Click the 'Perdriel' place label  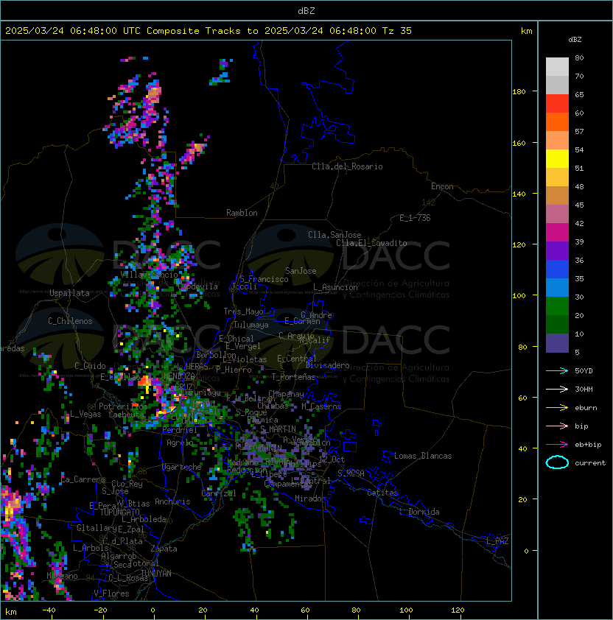coord(180,430)
